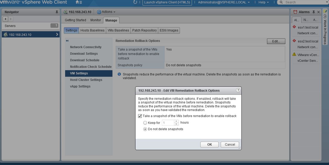Select Do not delete snapshots radio option
The image size is (329, 165).
[145, 129]
